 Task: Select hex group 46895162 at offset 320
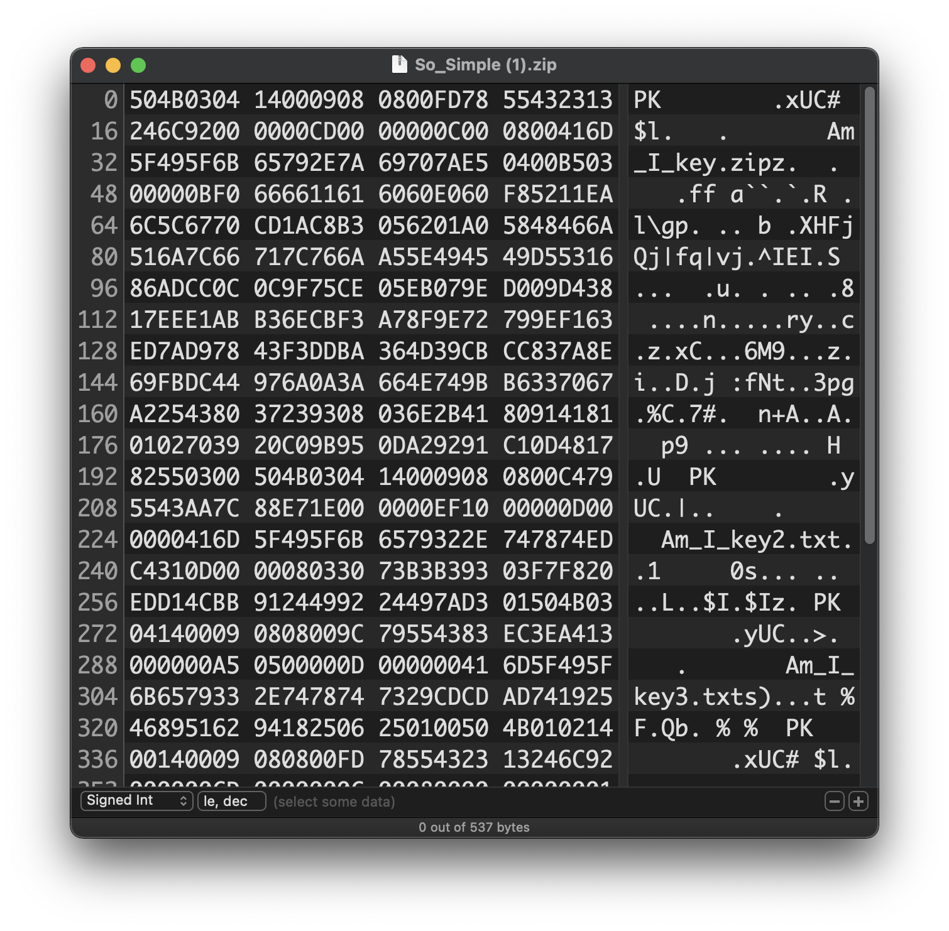point(184,728)
